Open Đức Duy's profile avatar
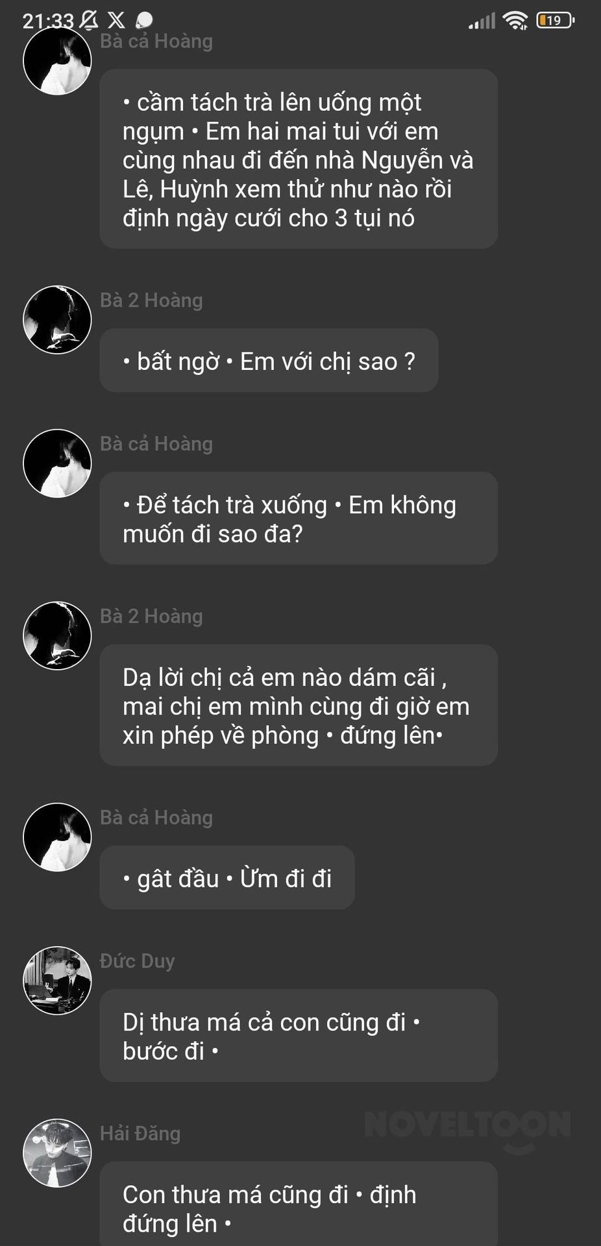The width and height of the screenshot is (601, 1246). click(x=57, y=981)
